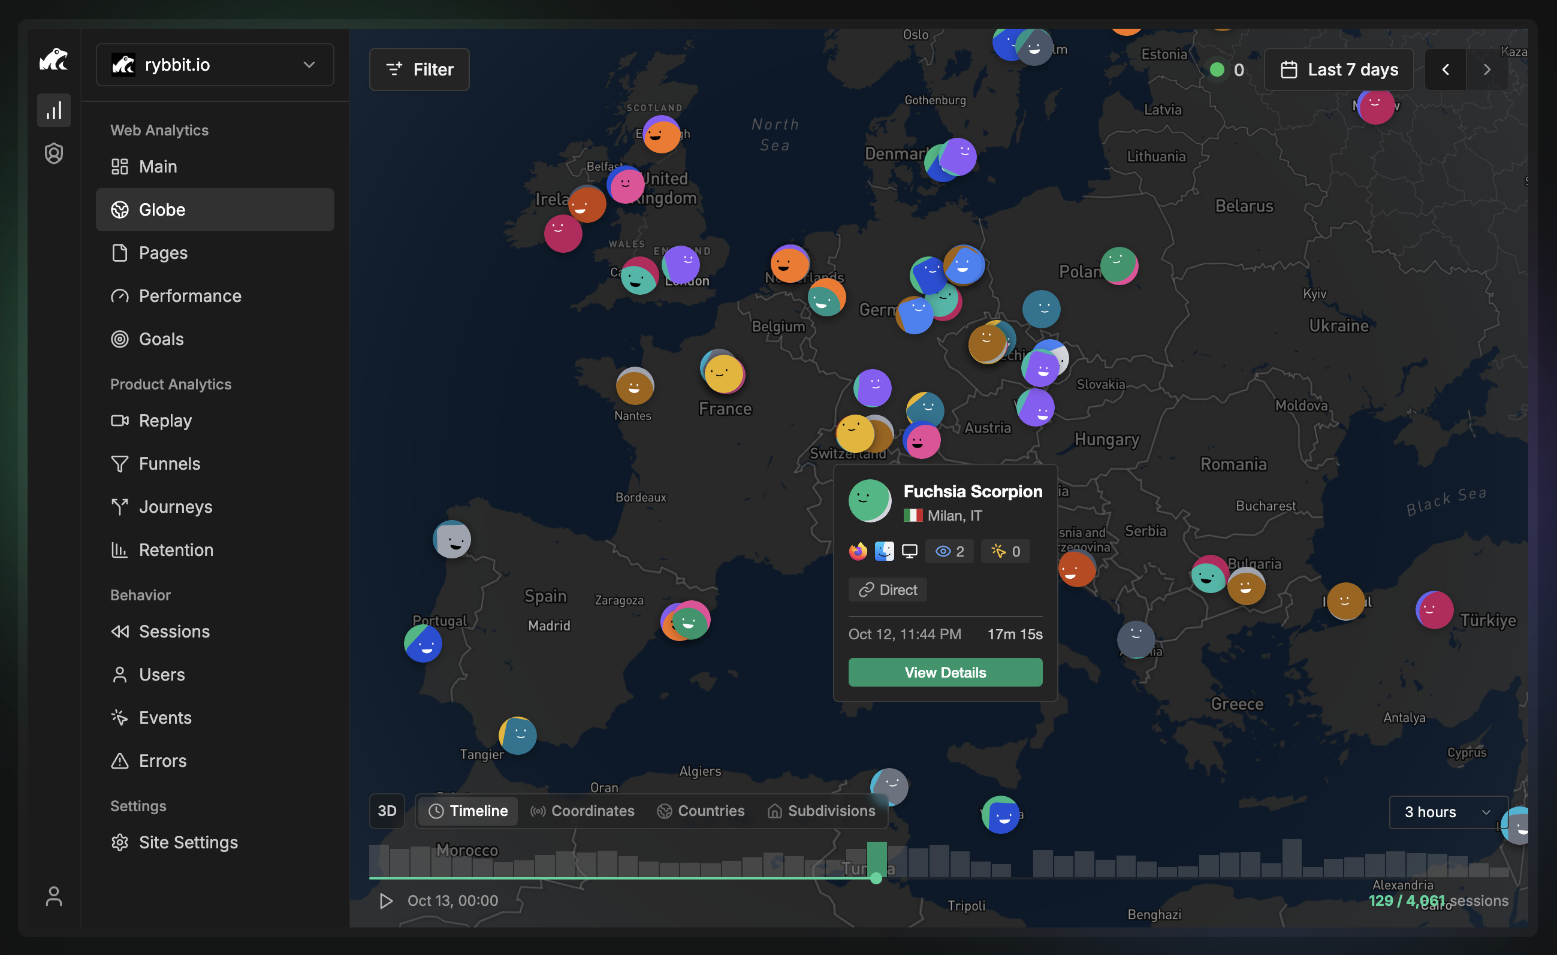
Task: Click the magenta avatar marker over Türkiye
Action: [x=1434, y=610]
